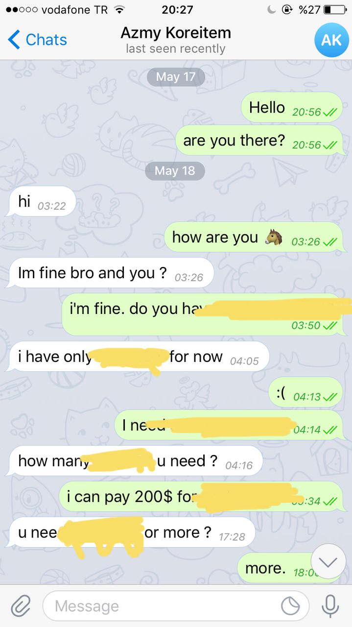352x627 pixels.
Task: Tap the May 17 date label
Action: coord(175,77)
